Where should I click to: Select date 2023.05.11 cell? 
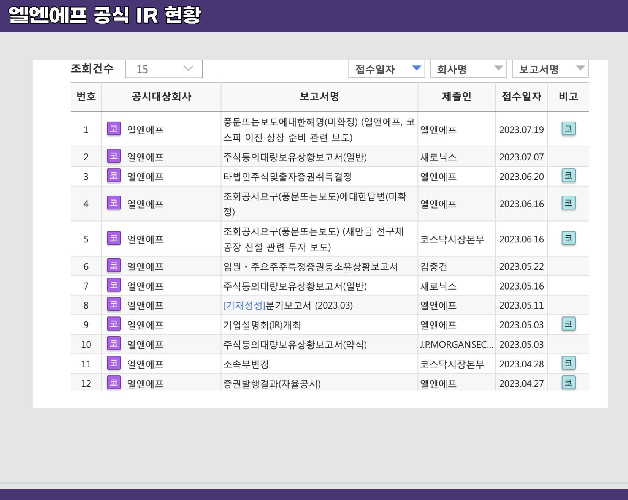tap(522, 305)
